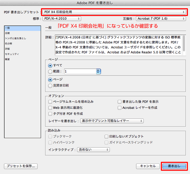Viewport: 190px width, 174px height.
Task: Select 一般 in the left category list
Action: (x=23, y=28)
